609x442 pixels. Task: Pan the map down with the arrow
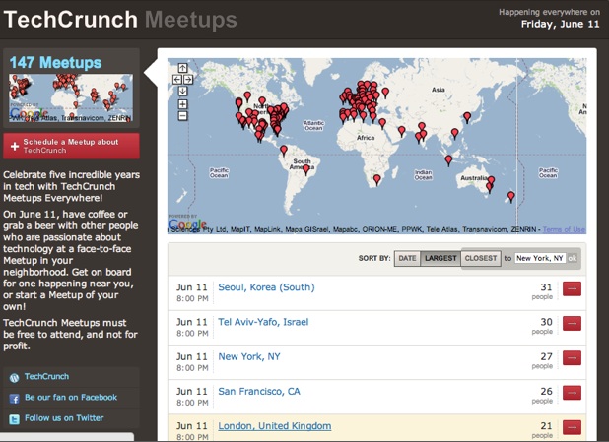(182, 91)
